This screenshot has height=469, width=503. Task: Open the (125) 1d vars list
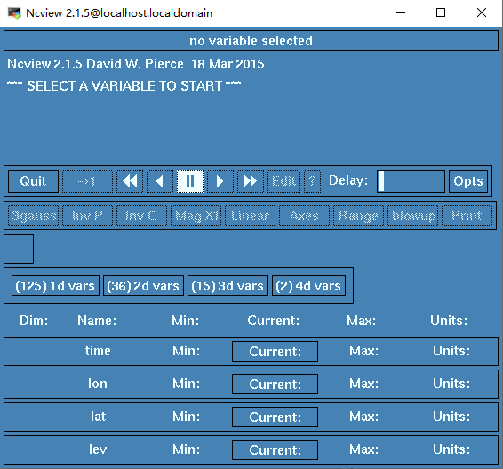click(55, 286)
